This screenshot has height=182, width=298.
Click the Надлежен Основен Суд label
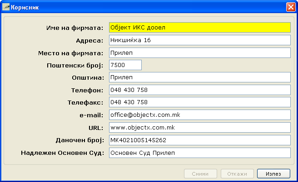coord(63,153)
